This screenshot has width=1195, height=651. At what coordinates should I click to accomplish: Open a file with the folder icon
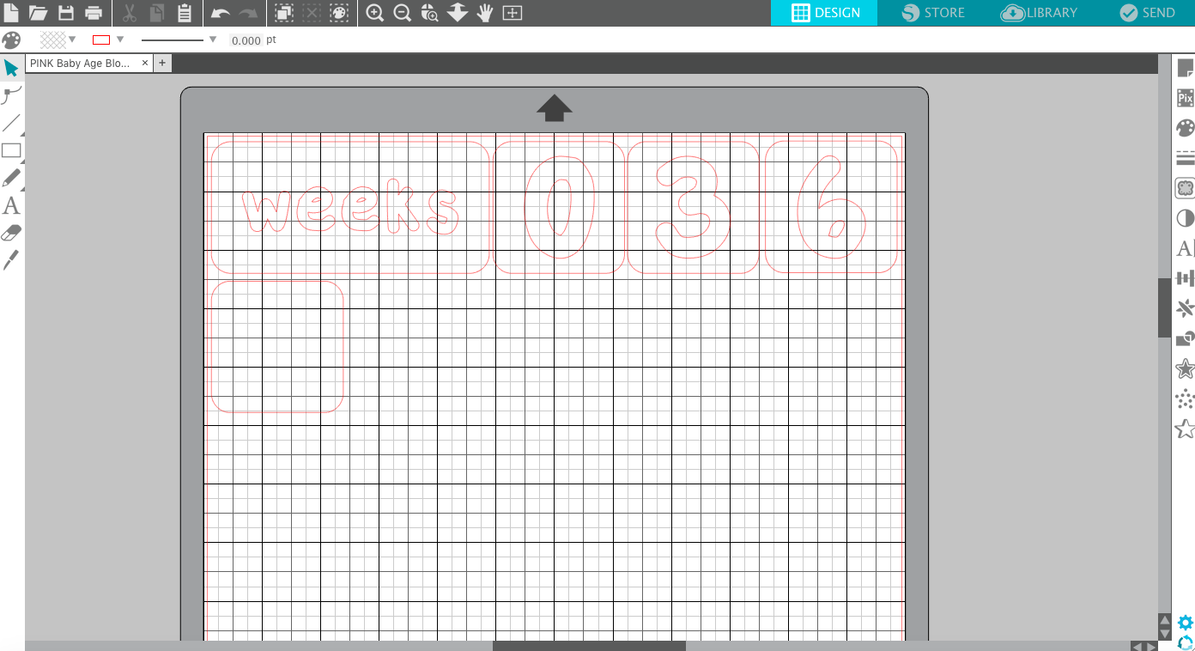[38, 13]
